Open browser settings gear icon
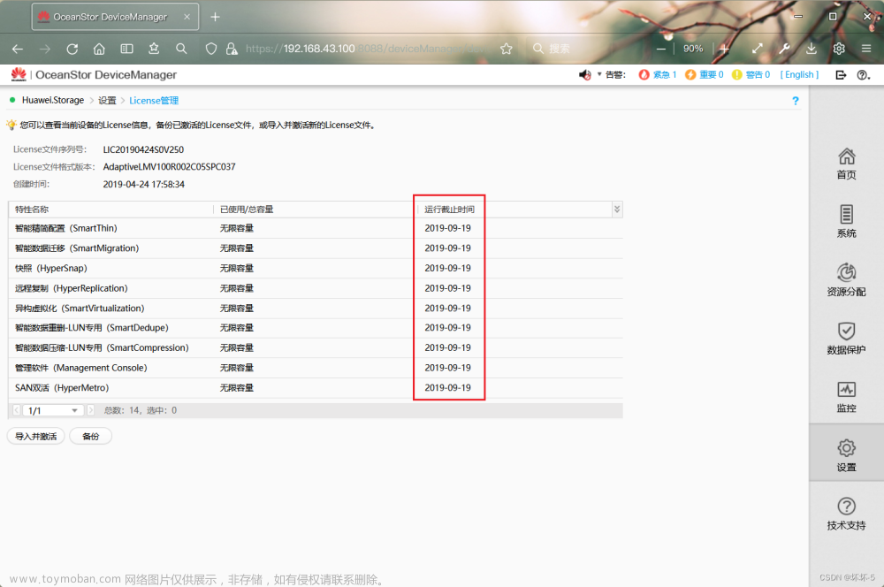Screen dimensions: 884x587 tap(839, 49)
